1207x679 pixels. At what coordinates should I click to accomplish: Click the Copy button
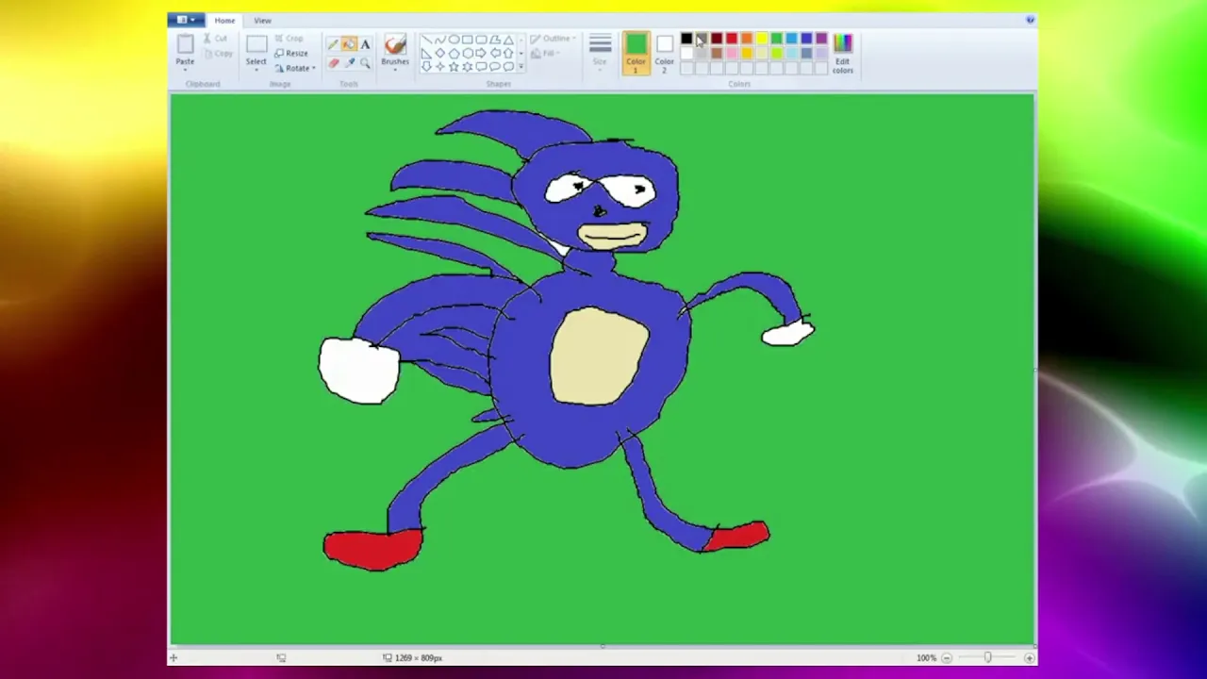[x=218, y=54]
